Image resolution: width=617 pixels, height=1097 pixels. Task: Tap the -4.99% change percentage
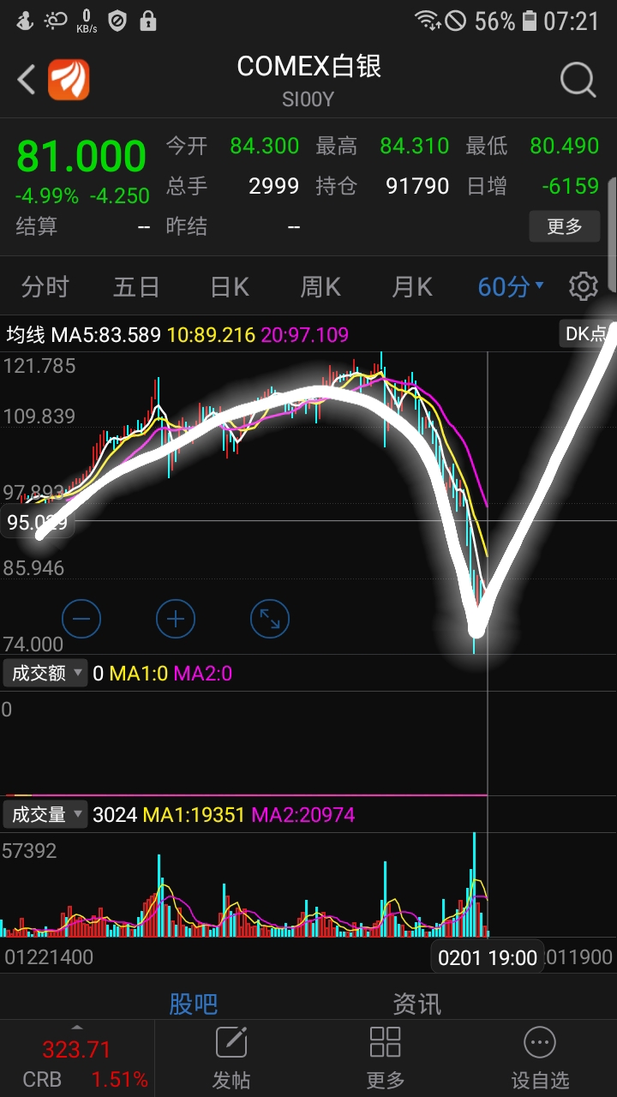(46, 196)
